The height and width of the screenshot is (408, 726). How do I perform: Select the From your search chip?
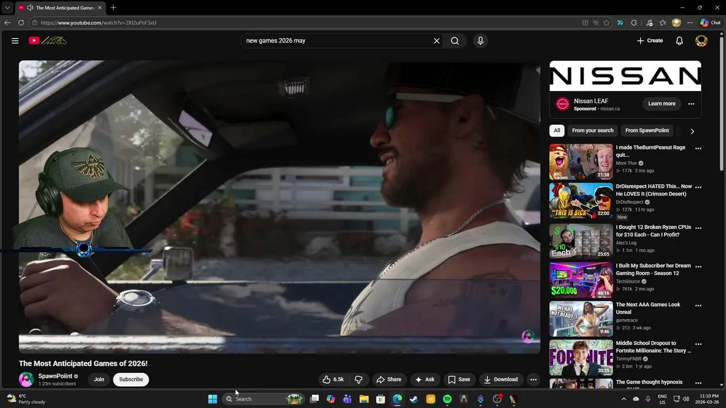(593, 130)
